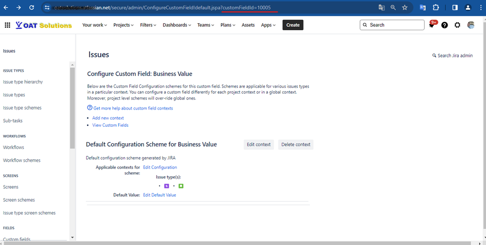Open Issue type hierarchy in sidebar
Viewport: 486px width, 245px height.
tap(23, 82)
